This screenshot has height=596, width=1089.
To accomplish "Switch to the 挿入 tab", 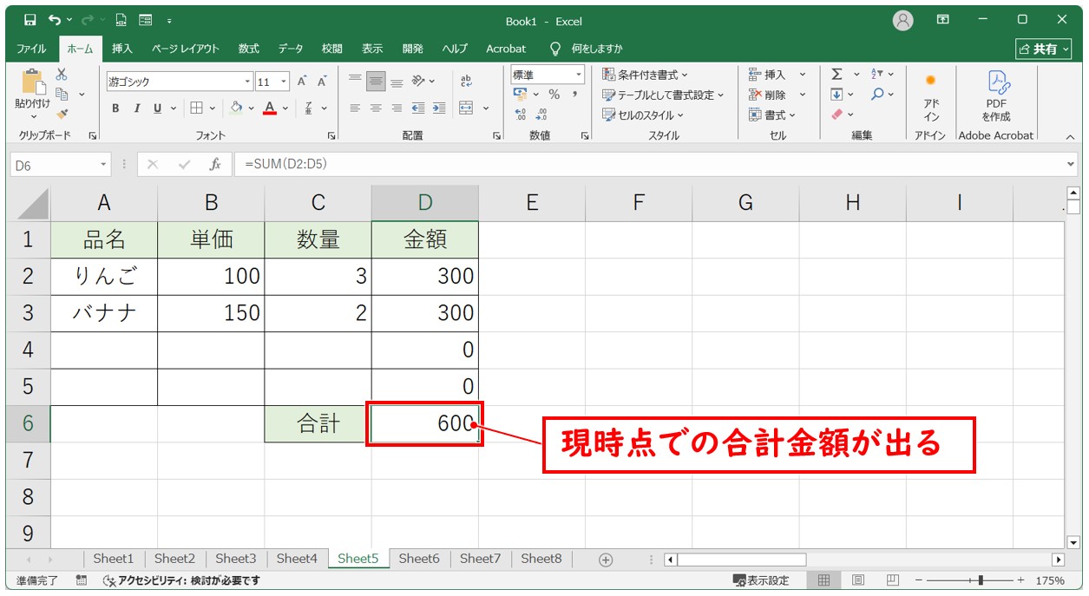I will (x=122, y=49).
